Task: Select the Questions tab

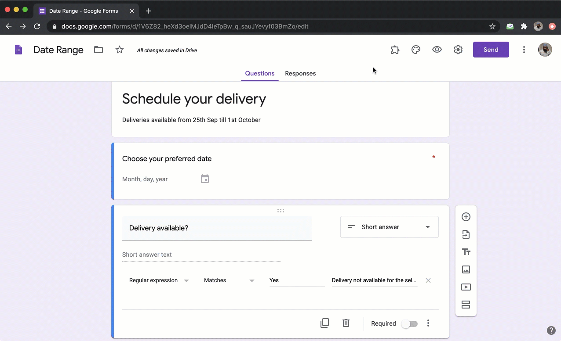Action: (259, 73)
